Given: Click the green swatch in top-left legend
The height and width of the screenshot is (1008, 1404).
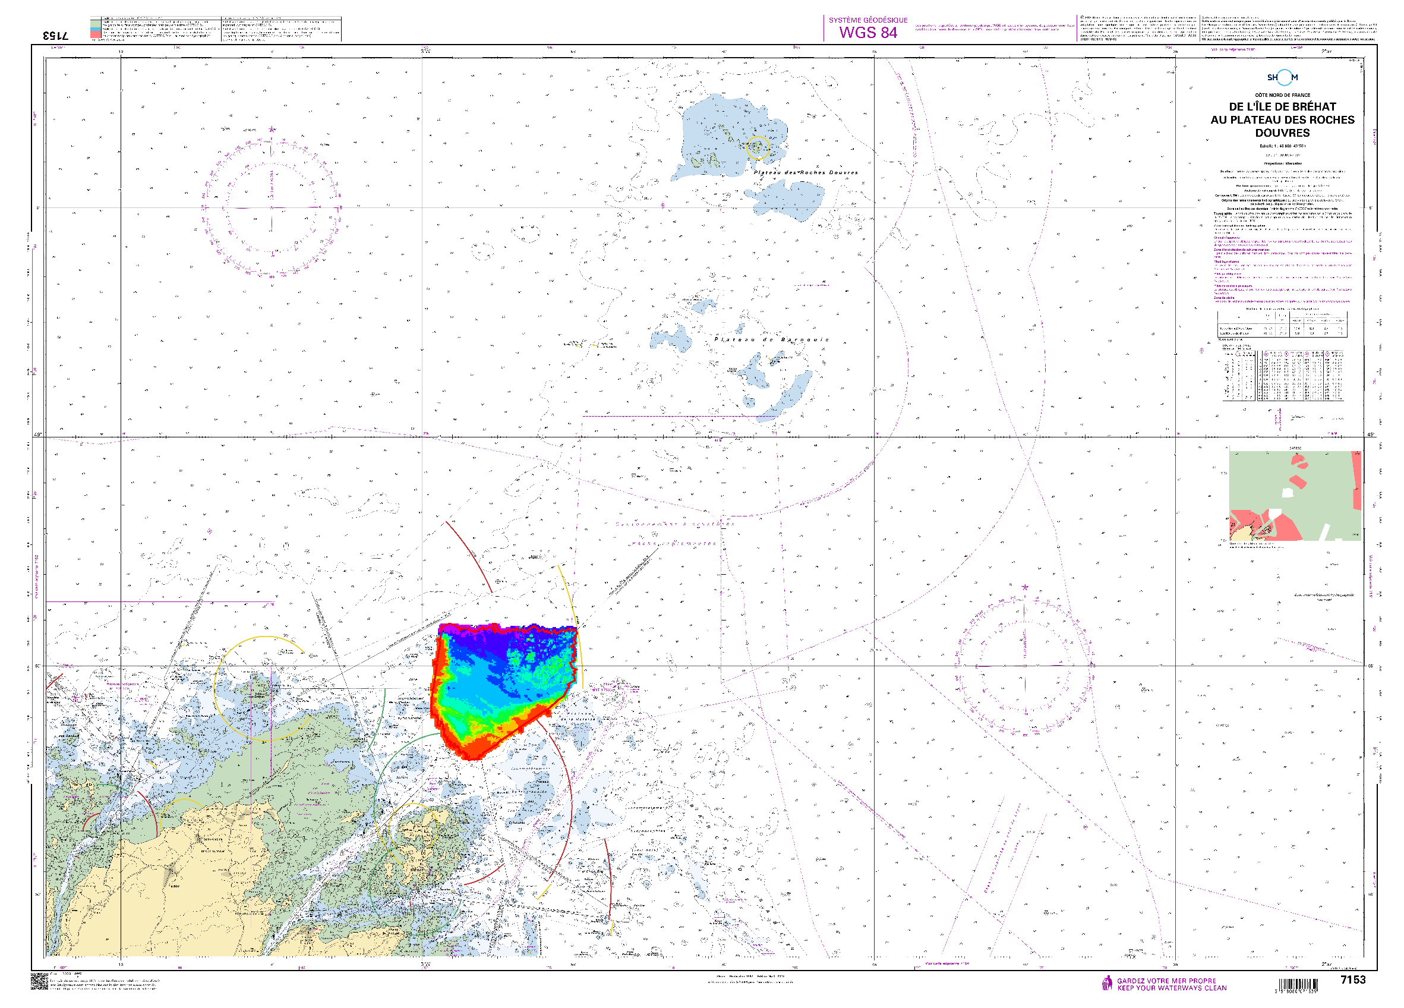Looking at the screenshot, I should 95,24.
